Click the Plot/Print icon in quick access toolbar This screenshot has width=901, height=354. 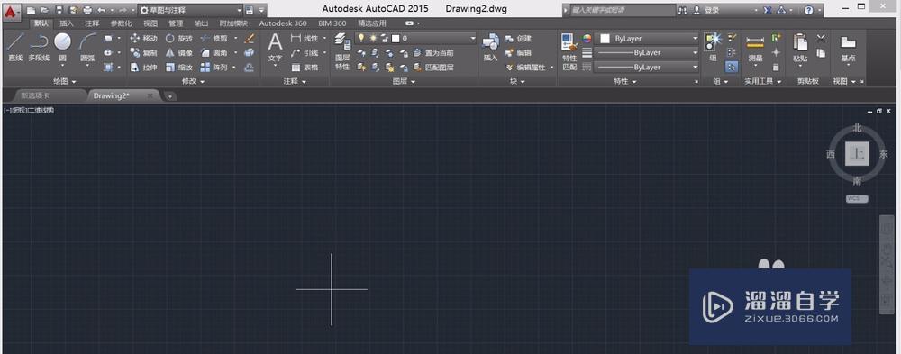coord(87,10)
